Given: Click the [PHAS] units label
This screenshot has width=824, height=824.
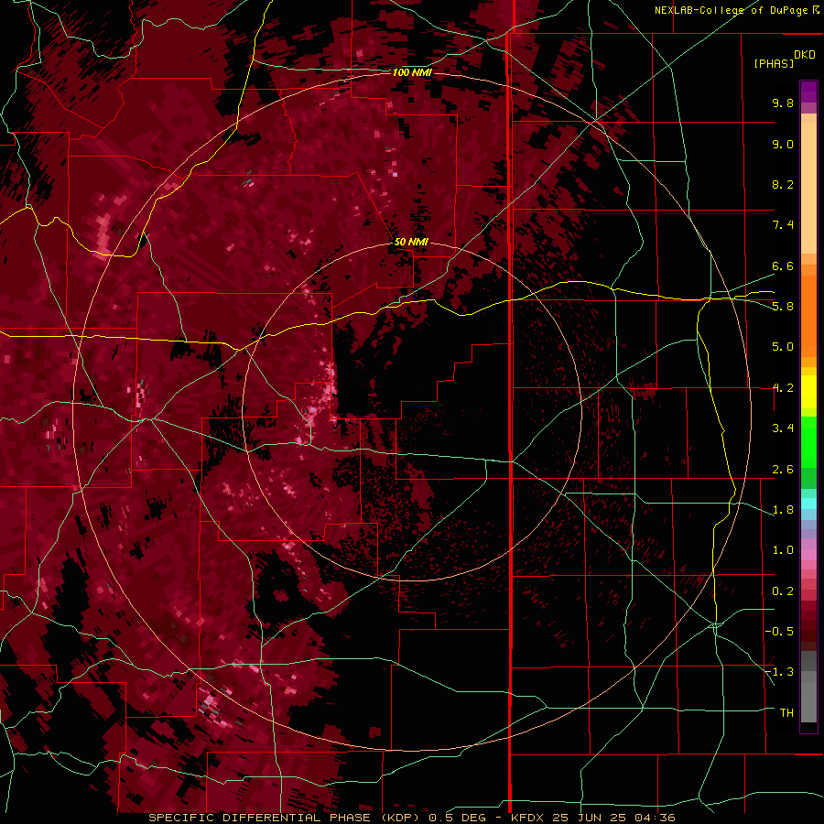Looking at the screenshot, I should point(774,63).
